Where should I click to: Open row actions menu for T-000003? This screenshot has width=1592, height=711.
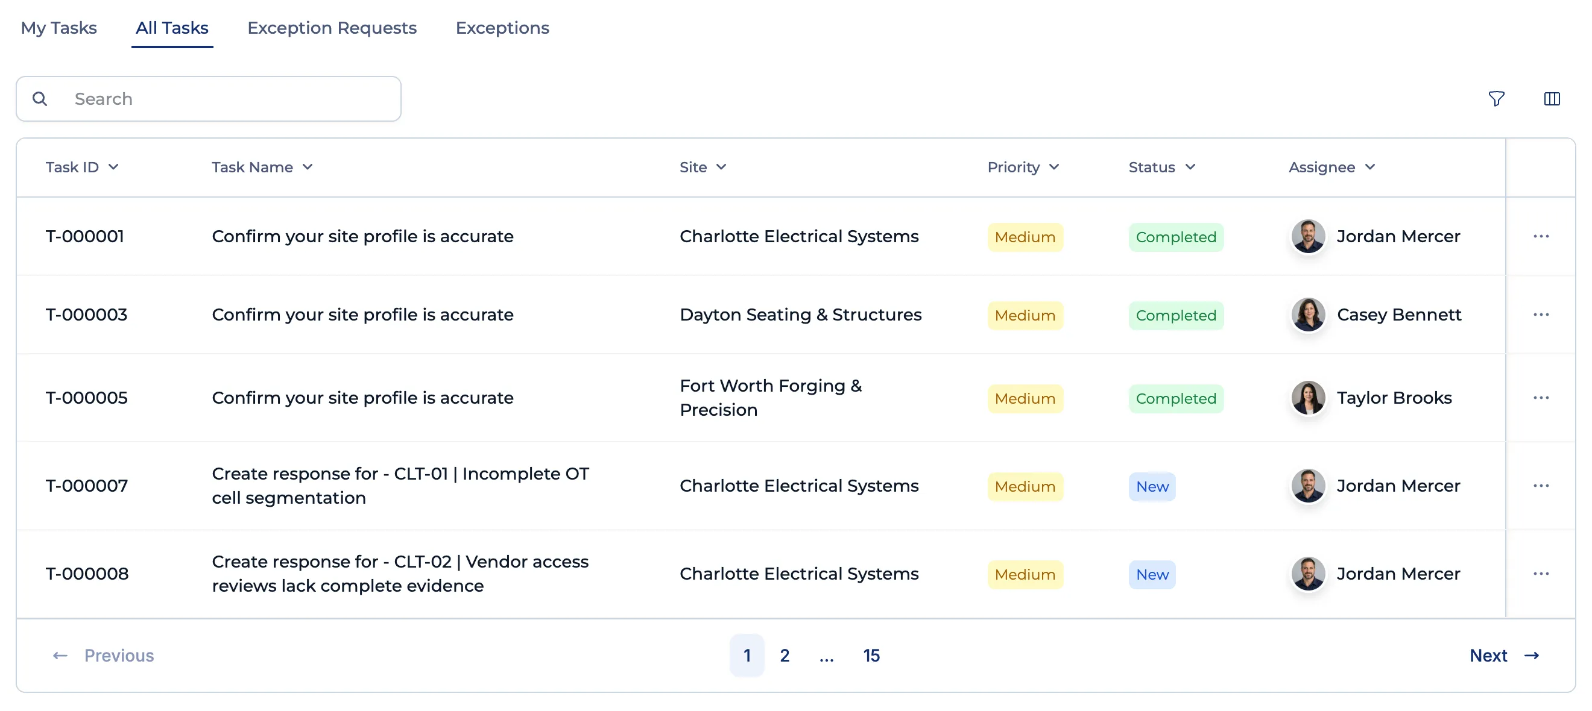pyautogui.click(x=1541, y=315)
